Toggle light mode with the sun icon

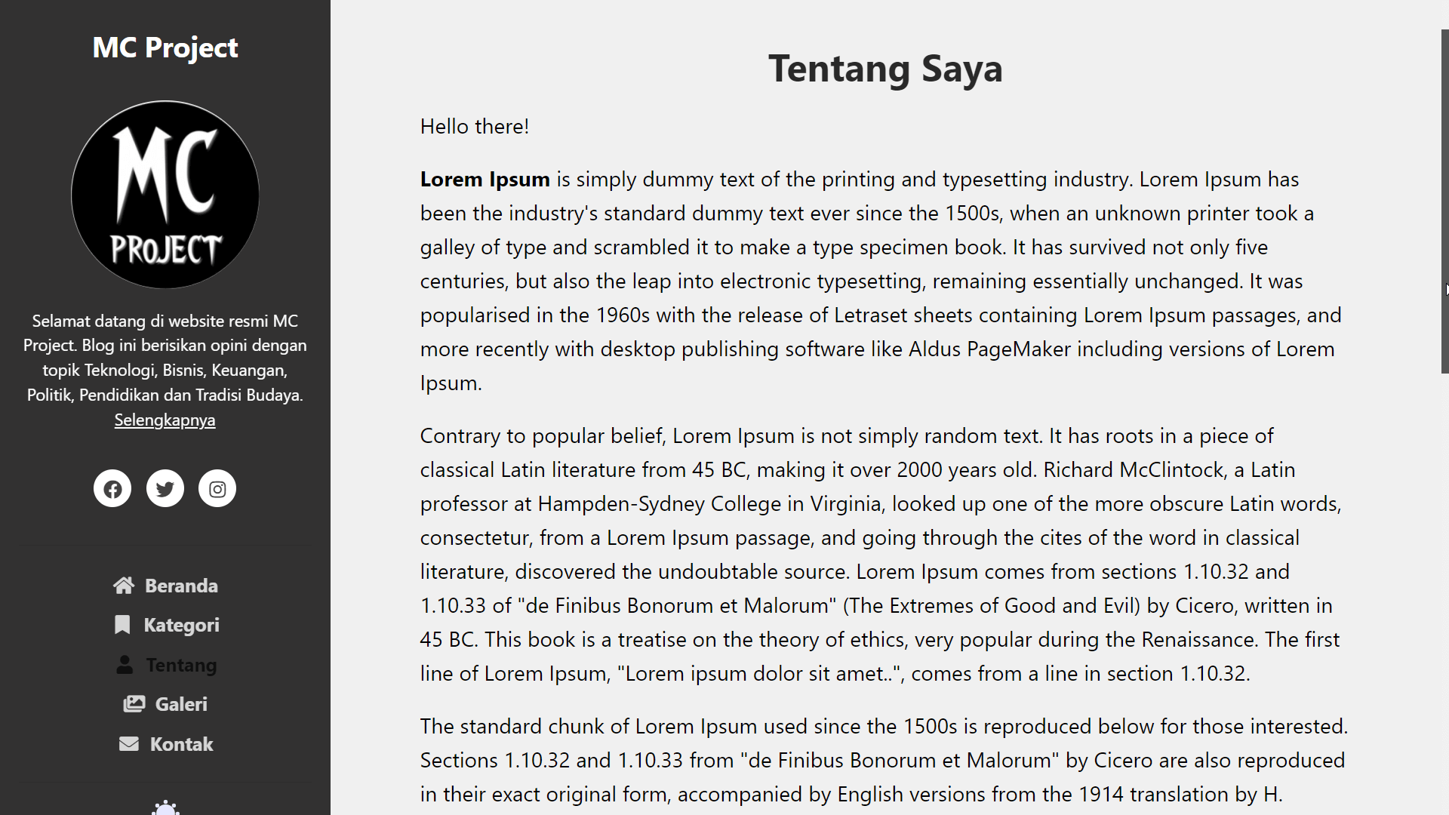[x=165, y=809]
